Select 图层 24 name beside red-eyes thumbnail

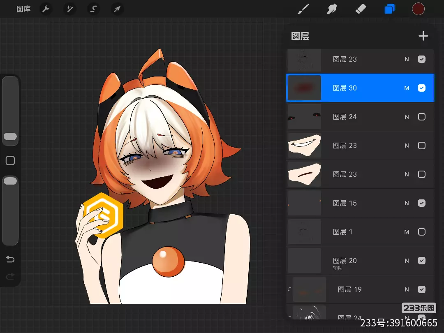(x=345, y=117)
